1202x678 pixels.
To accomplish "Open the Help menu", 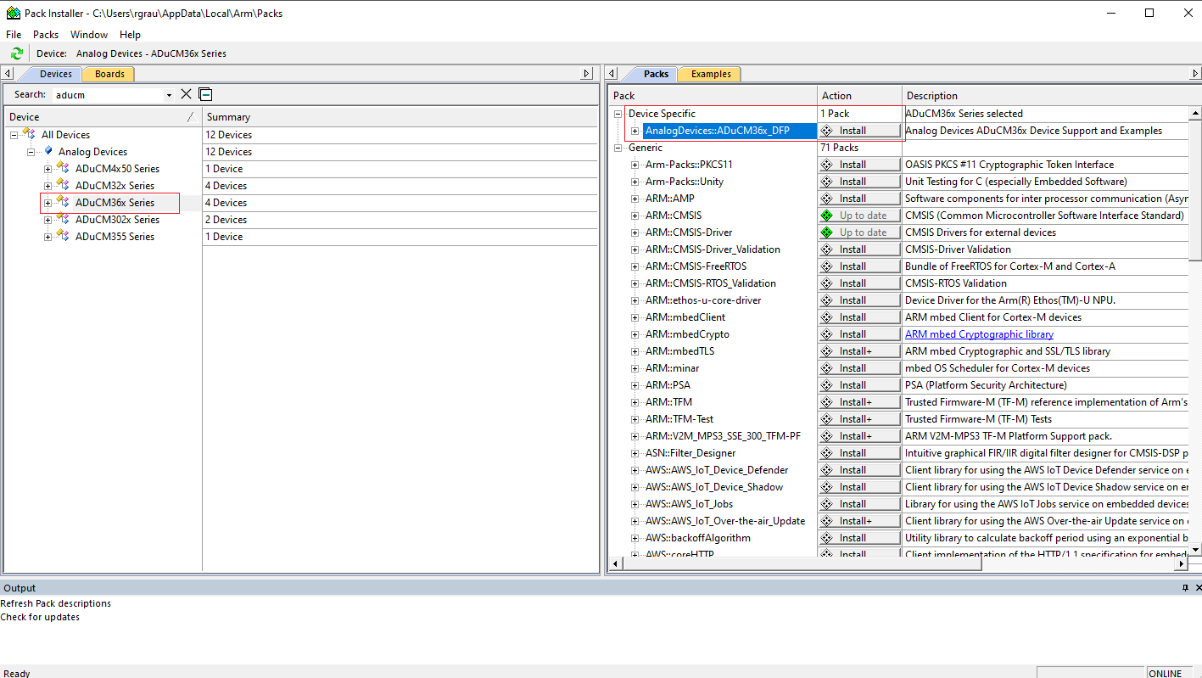I will [130, 35].
